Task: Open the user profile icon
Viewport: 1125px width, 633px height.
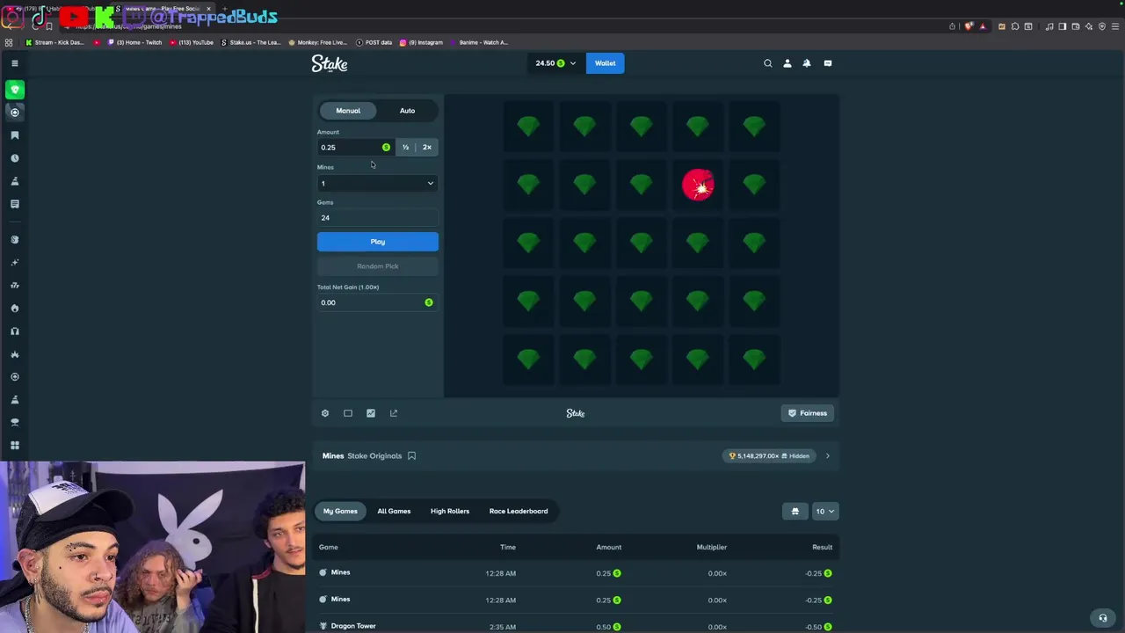Action: [787, 63]
